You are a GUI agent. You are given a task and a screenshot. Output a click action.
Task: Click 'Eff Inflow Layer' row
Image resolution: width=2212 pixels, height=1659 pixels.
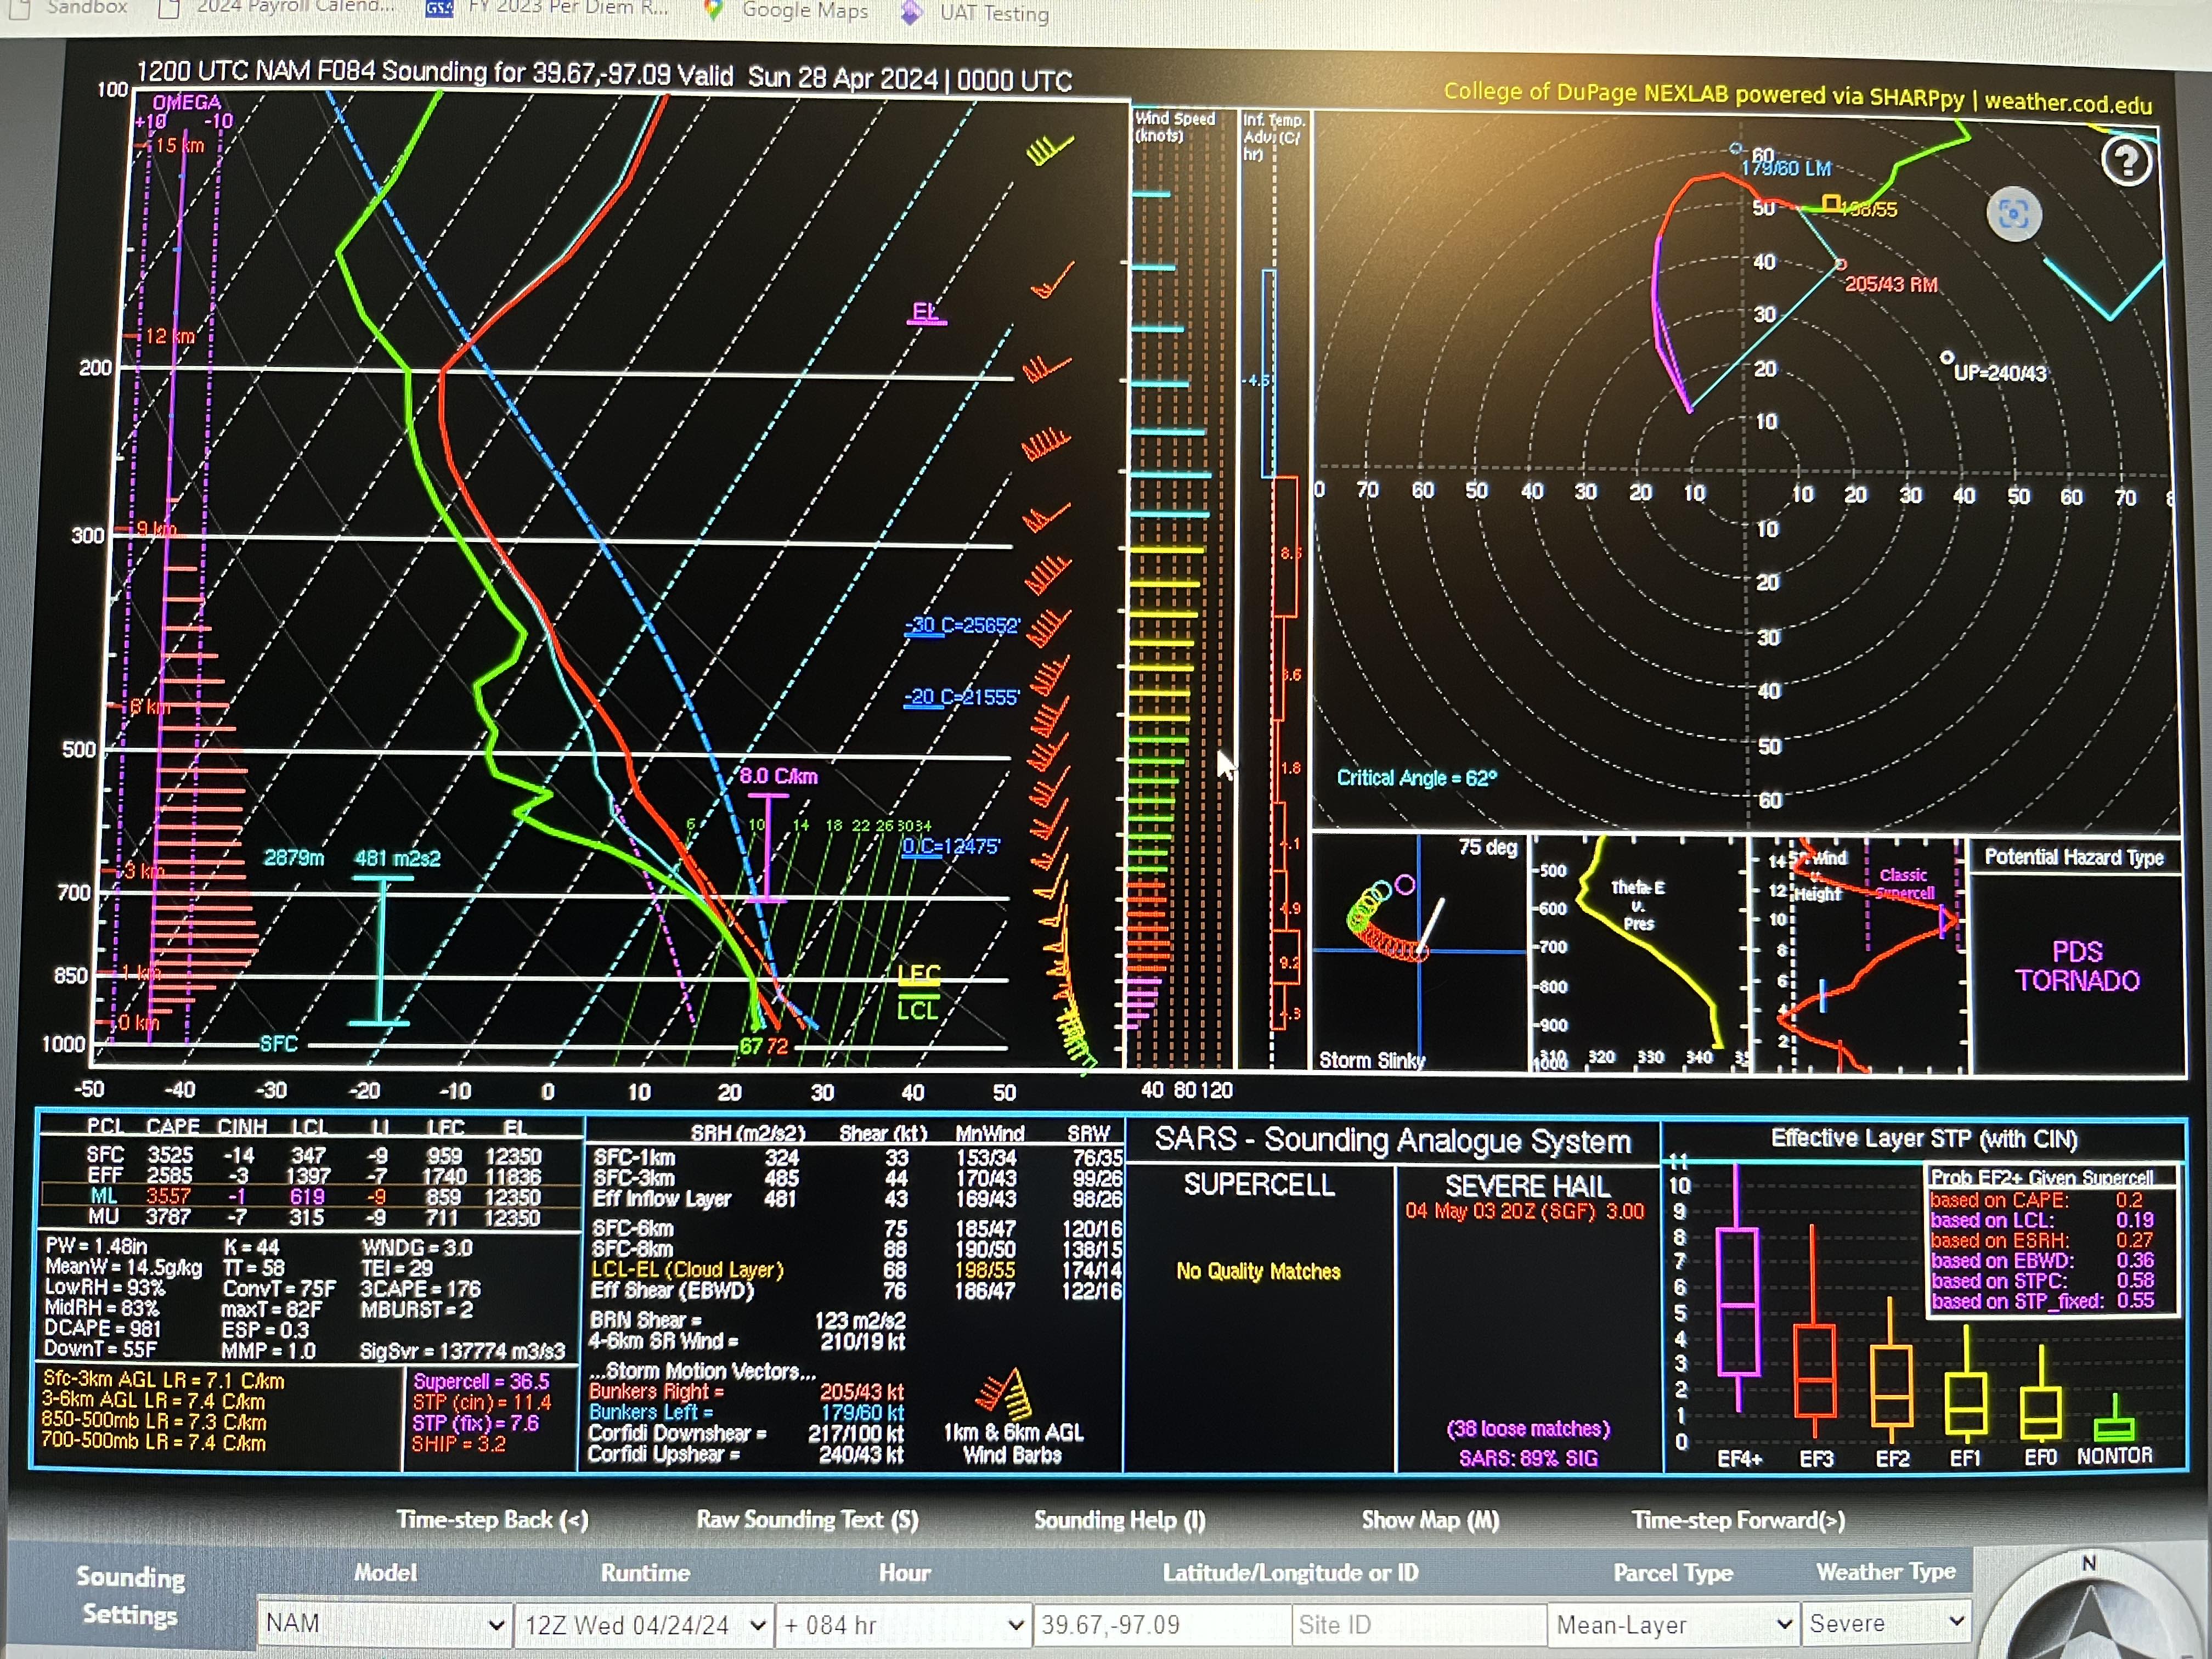point(856,1198)
